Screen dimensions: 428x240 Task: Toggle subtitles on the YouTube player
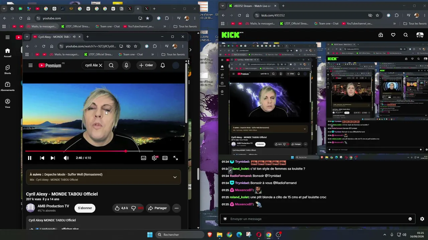(143, 158)
